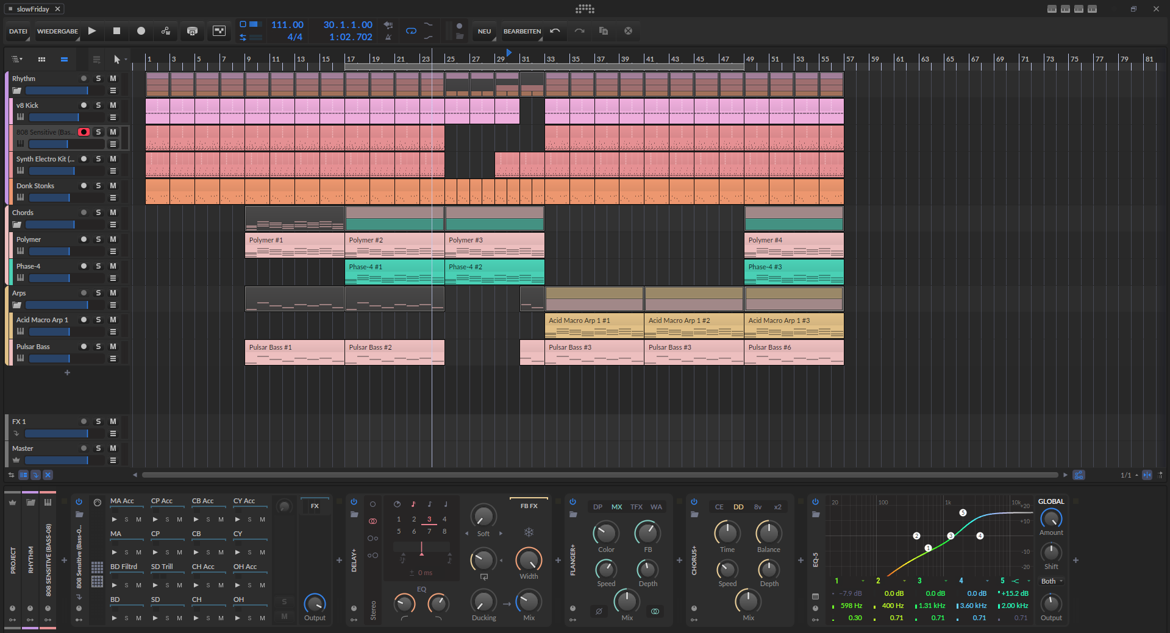Arm global record in the transport bar

pos(141,31)
